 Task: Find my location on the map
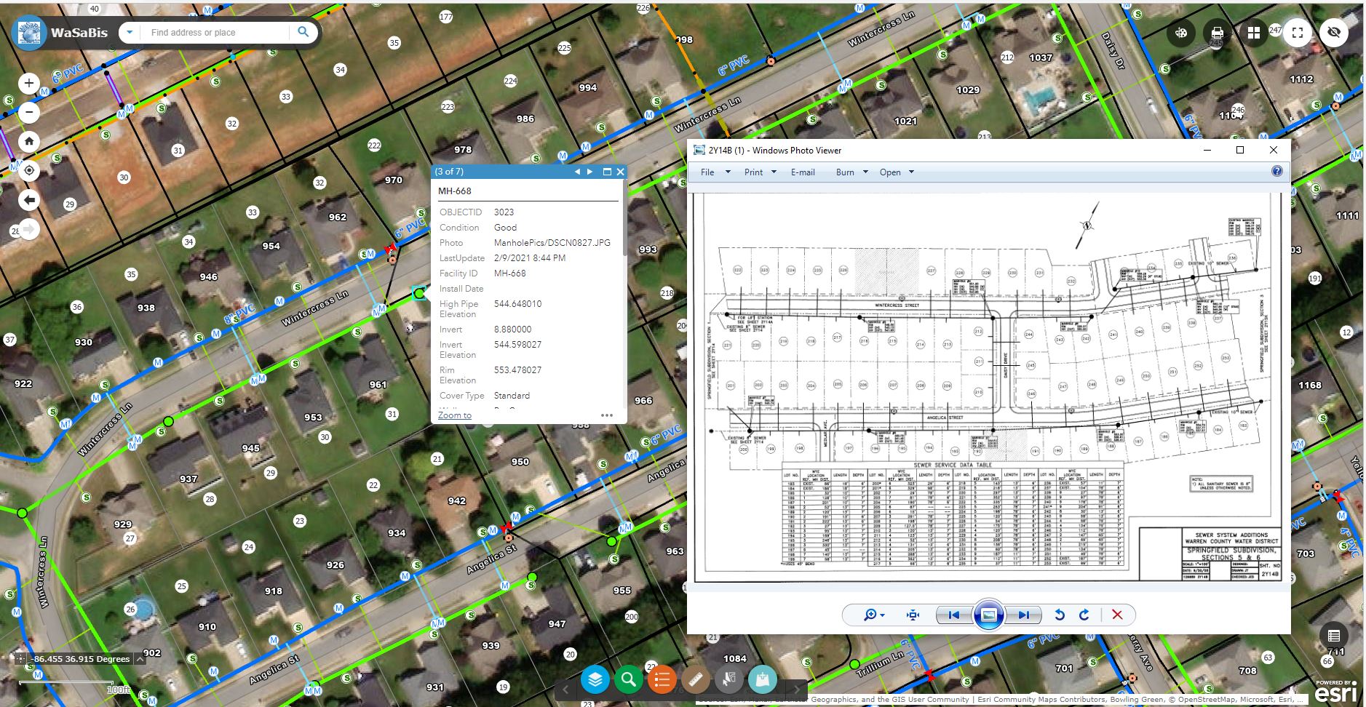[29, 171]
